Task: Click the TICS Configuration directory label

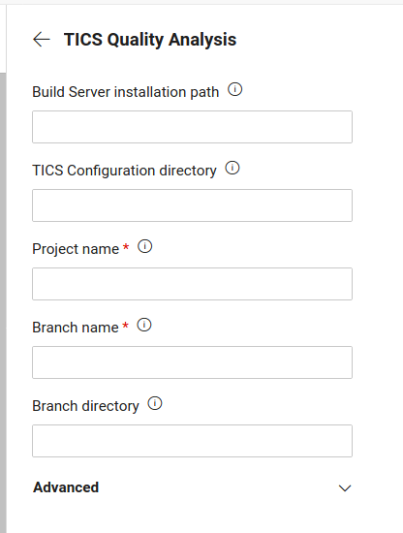Action: 124,171
